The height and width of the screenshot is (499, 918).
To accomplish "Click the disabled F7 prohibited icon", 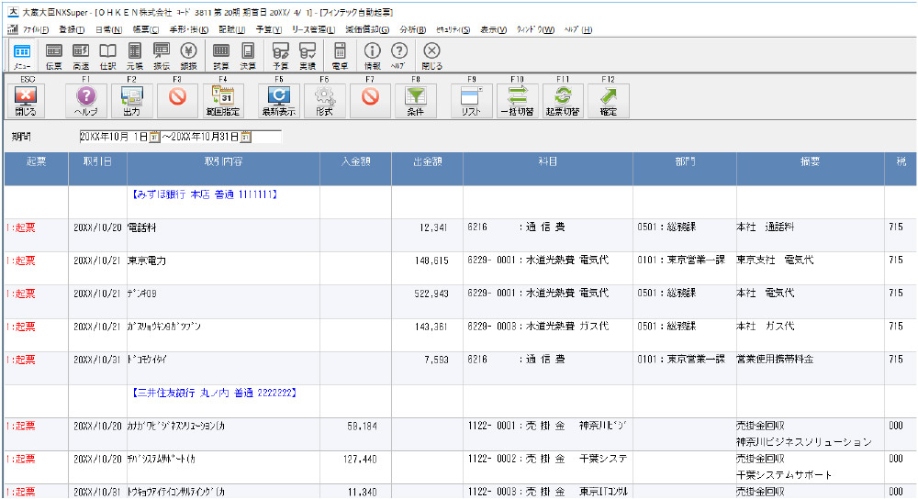I will tap(370, 101).
